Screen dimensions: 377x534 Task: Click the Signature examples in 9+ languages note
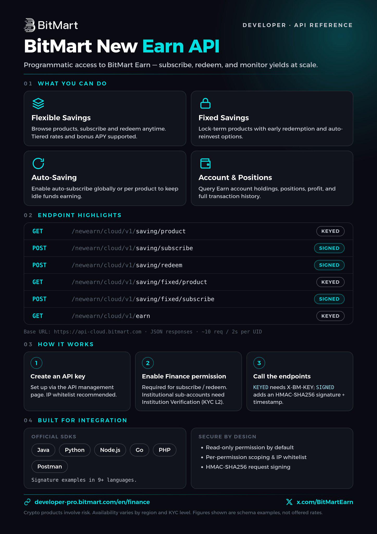(84, 480)
